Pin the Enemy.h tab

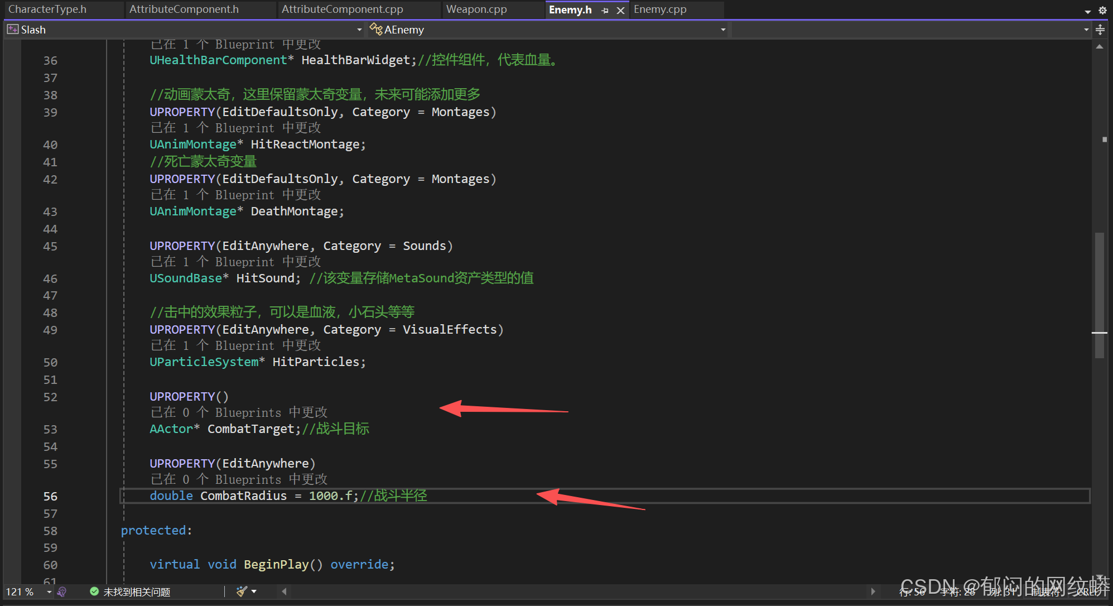coord(605,10)
